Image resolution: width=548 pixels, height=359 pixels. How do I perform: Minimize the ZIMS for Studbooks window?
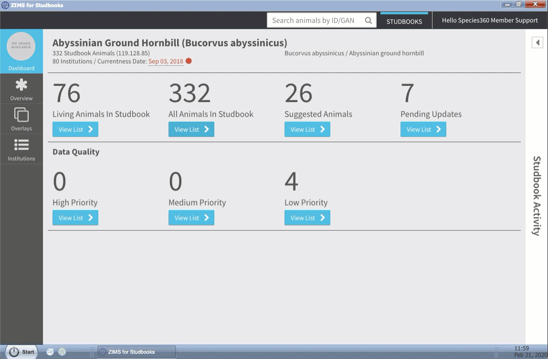[x=507, y=4]
